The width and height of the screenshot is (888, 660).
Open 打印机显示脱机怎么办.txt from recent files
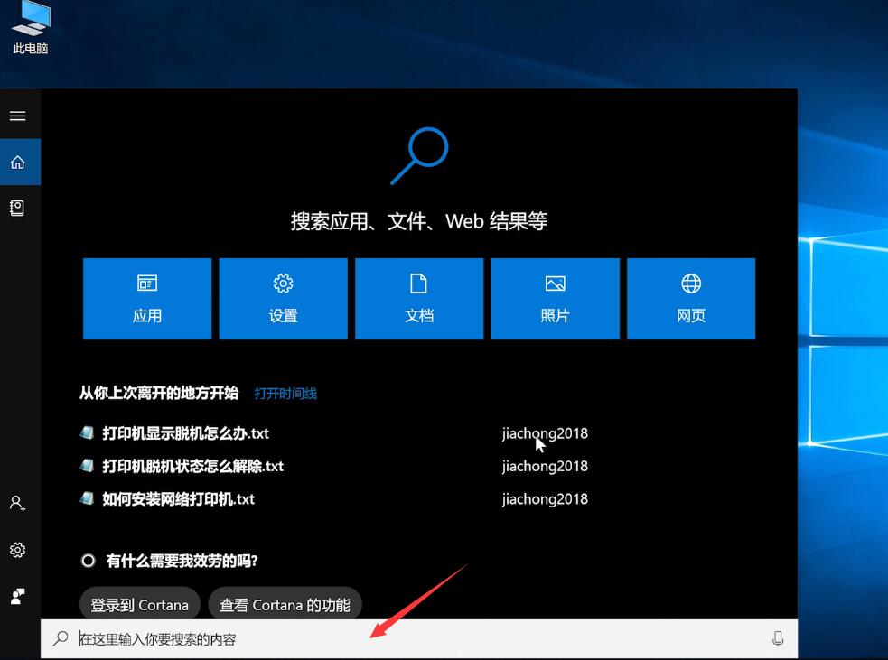[x=184, y=433]
